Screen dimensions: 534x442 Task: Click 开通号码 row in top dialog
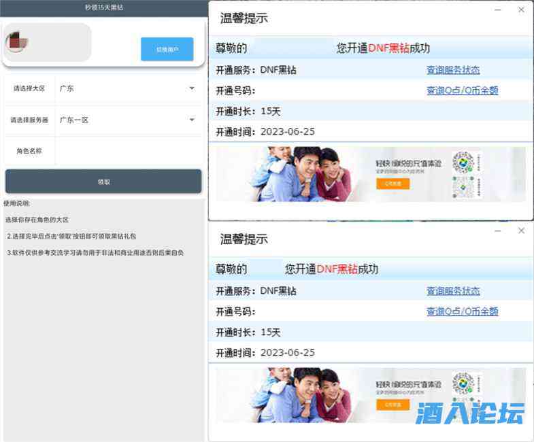[x=371, y=90]
